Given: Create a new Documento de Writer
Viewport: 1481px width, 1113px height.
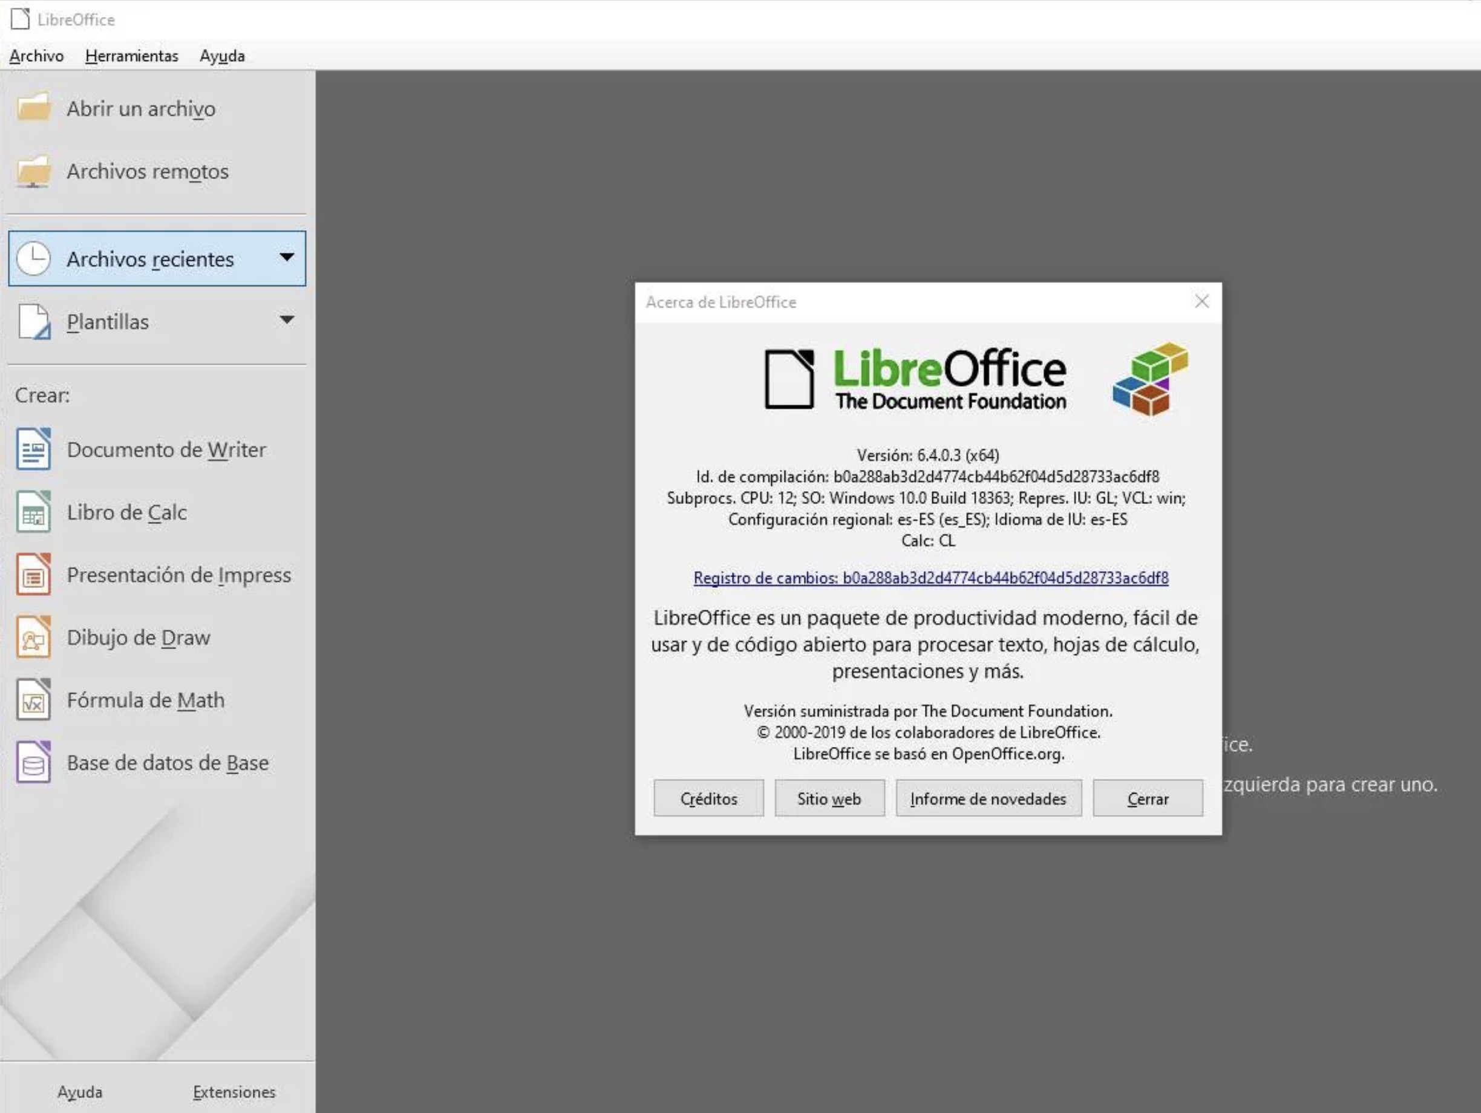Looking at the screenshot, I should (167, 450).
